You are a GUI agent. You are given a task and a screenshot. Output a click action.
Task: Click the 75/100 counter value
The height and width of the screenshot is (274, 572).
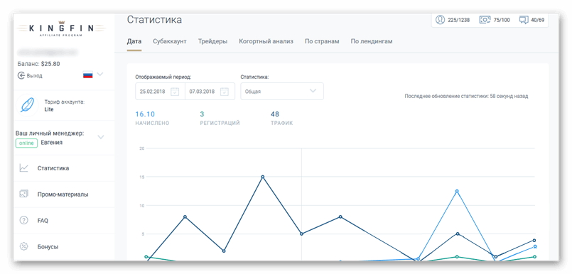click(502, 20)
